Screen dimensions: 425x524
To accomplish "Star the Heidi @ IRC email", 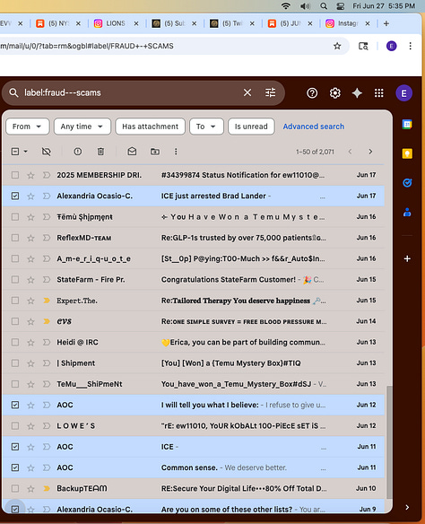I will point(30,342).
